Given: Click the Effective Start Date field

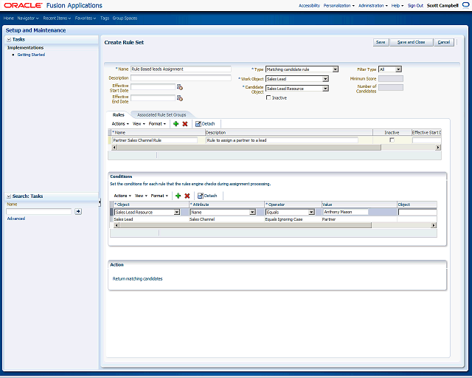Looking at the screenshot, I should (153, 87).
